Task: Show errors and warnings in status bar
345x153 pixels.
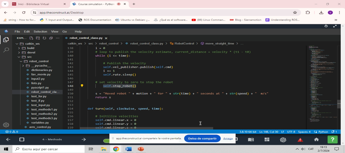Action: (12, 132)
